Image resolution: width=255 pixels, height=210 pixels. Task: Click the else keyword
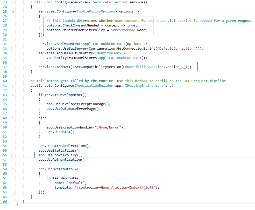[x=42, y=118]
